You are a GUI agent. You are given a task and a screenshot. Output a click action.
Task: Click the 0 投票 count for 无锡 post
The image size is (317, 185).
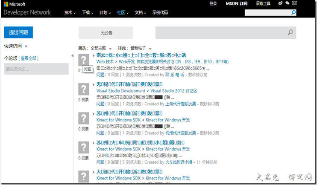[83, 100]
